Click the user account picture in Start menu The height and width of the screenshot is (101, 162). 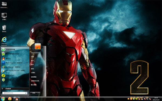[x=38, y=46]
